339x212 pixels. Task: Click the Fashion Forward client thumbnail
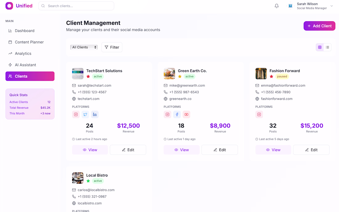click(x=261, y=73)
